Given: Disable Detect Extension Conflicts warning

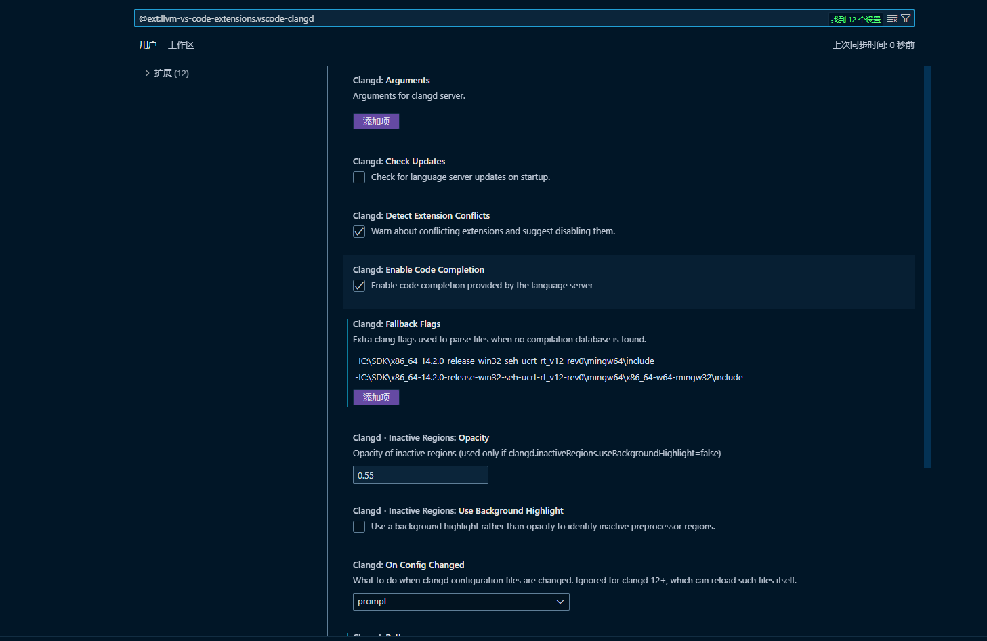Looking at the screenshot, I should 359,231.
